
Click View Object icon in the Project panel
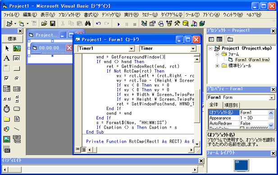(219, 39)
